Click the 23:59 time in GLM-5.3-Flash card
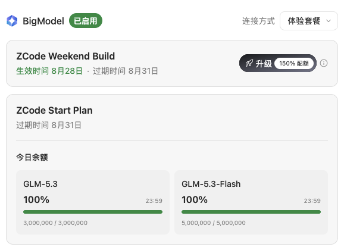The height and width of the screenshot is (250, 344). pyautogui.click(x=312, y=201)
